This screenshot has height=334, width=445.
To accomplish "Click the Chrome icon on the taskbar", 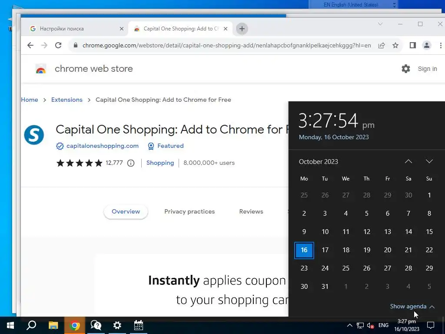I will [74, 325].
